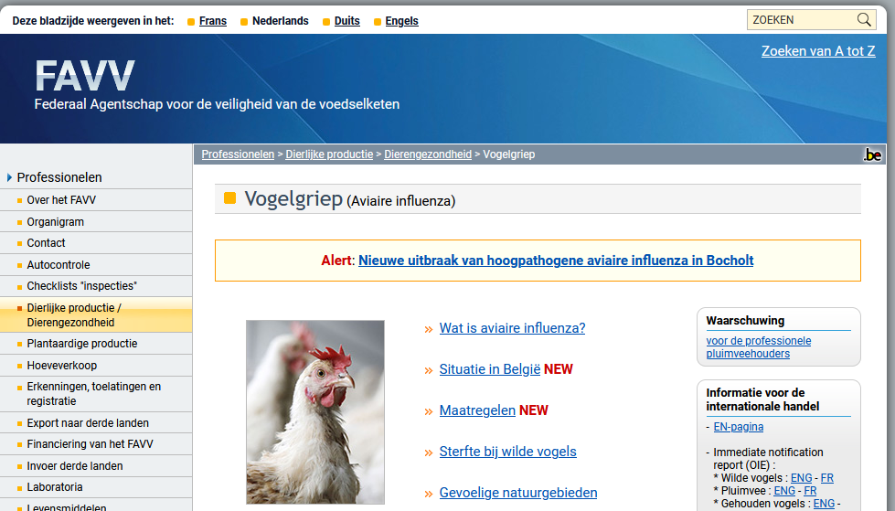The height and width of the screenshot is (511, 895).
Task: Open the Maatregelen link
Action: tap(477, 410)
